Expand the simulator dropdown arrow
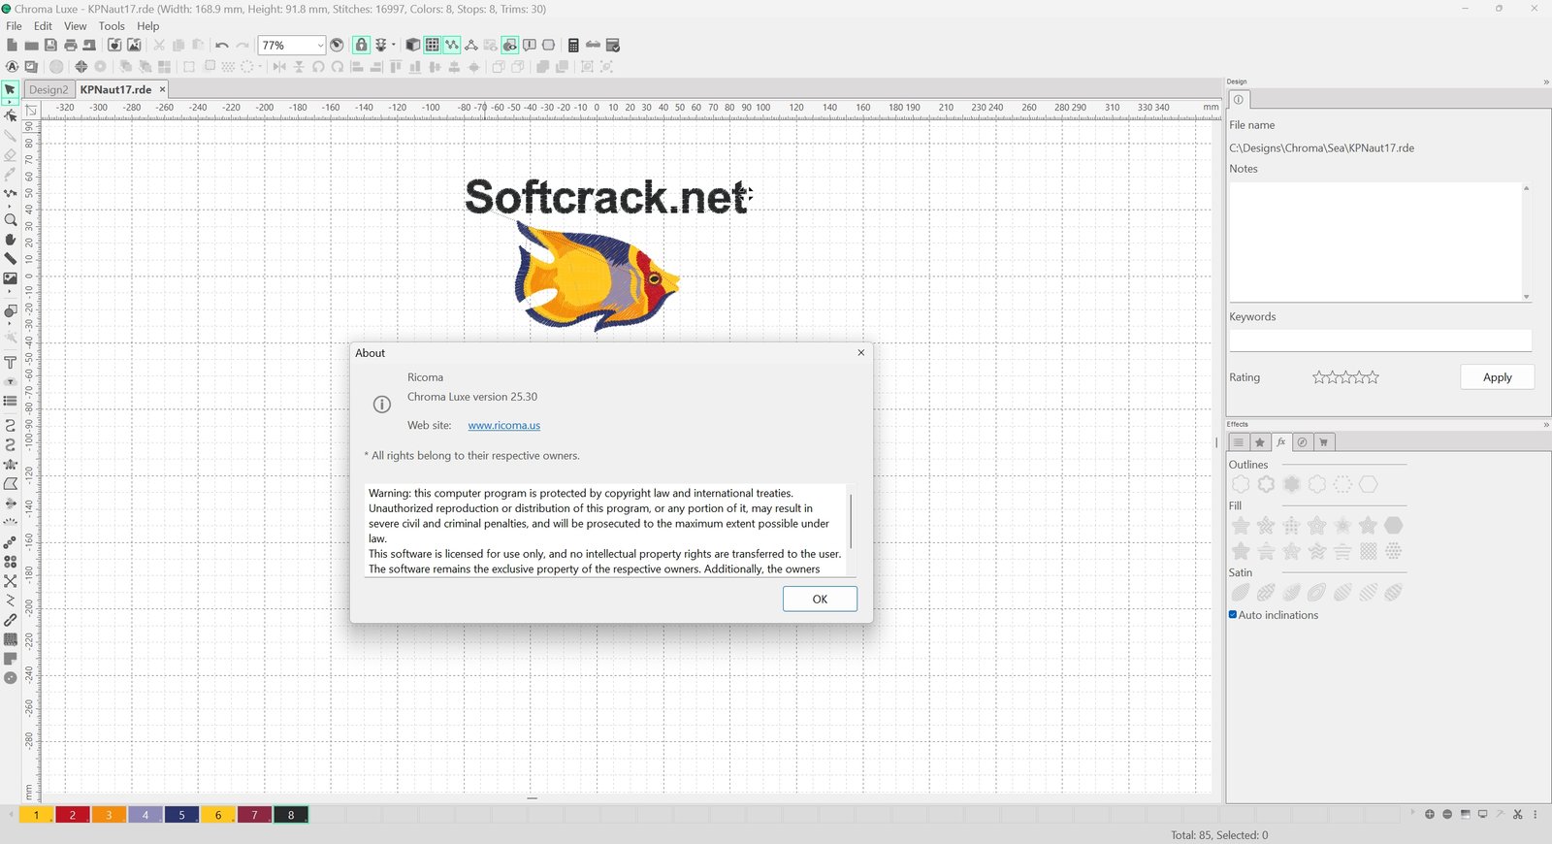The width and height of the screenshot is (1552, 844). point(394,45)
